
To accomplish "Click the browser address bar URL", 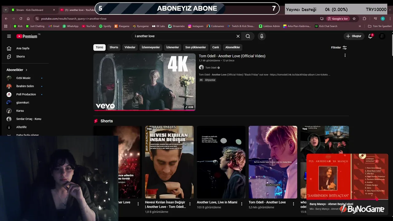I will (x=74, y=18).
